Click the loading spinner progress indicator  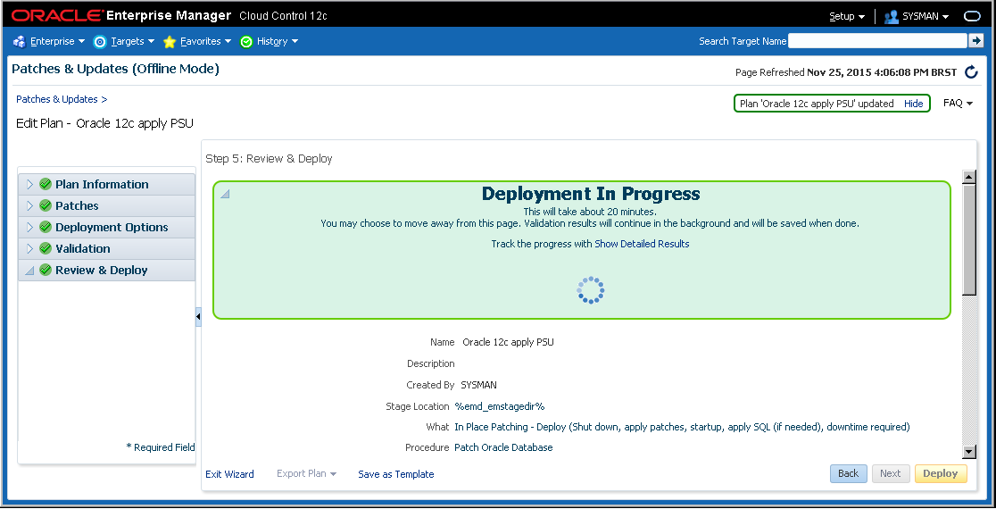pos(591,289)
